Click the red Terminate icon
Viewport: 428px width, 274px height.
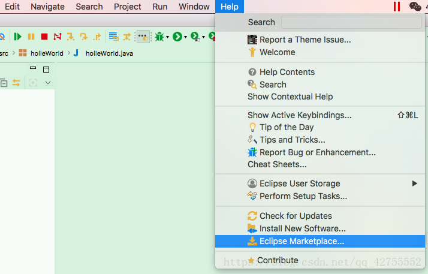click(44, 37)
